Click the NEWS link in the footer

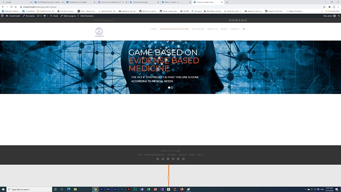[x=191, y=155]
